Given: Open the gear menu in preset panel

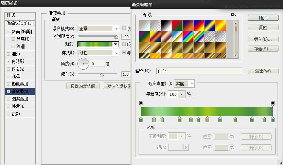Looking at the screenshot, I should pyautogui.click(x=233, y=15).
